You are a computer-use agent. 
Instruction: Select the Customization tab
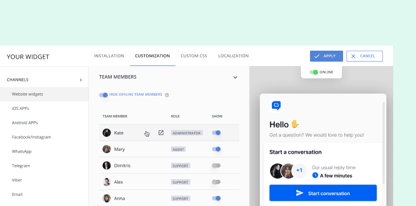pyautogui.click(x=152, y=56)
